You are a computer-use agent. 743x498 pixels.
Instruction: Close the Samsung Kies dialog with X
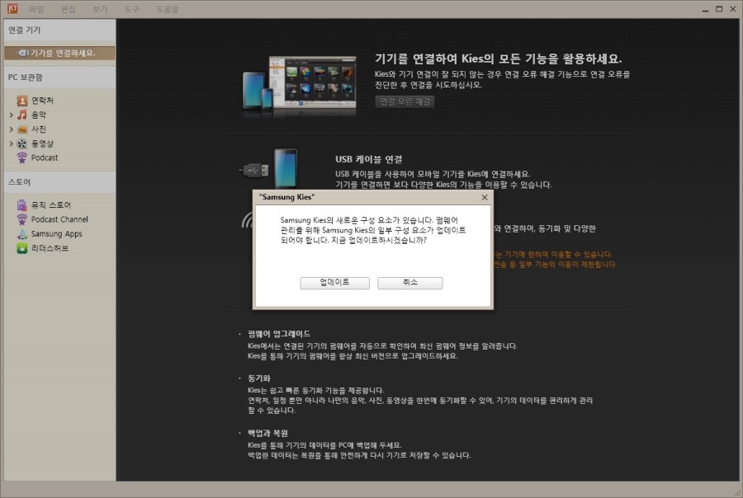pyautogui.click(x=485, y=197)
